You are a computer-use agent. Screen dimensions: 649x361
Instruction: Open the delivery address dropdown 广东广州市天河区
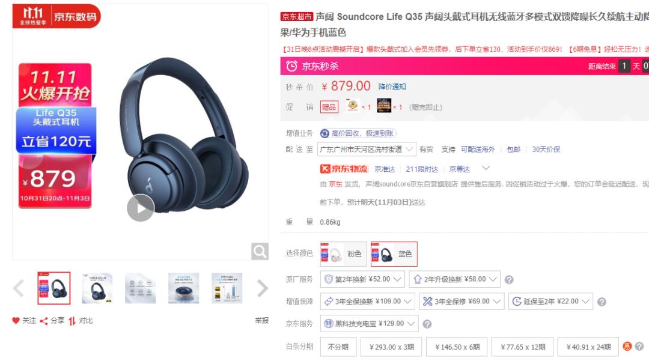tap(367, 150)
